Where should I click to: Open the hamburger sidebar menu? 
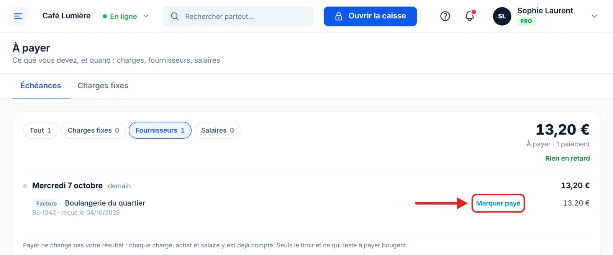point(18,16)
